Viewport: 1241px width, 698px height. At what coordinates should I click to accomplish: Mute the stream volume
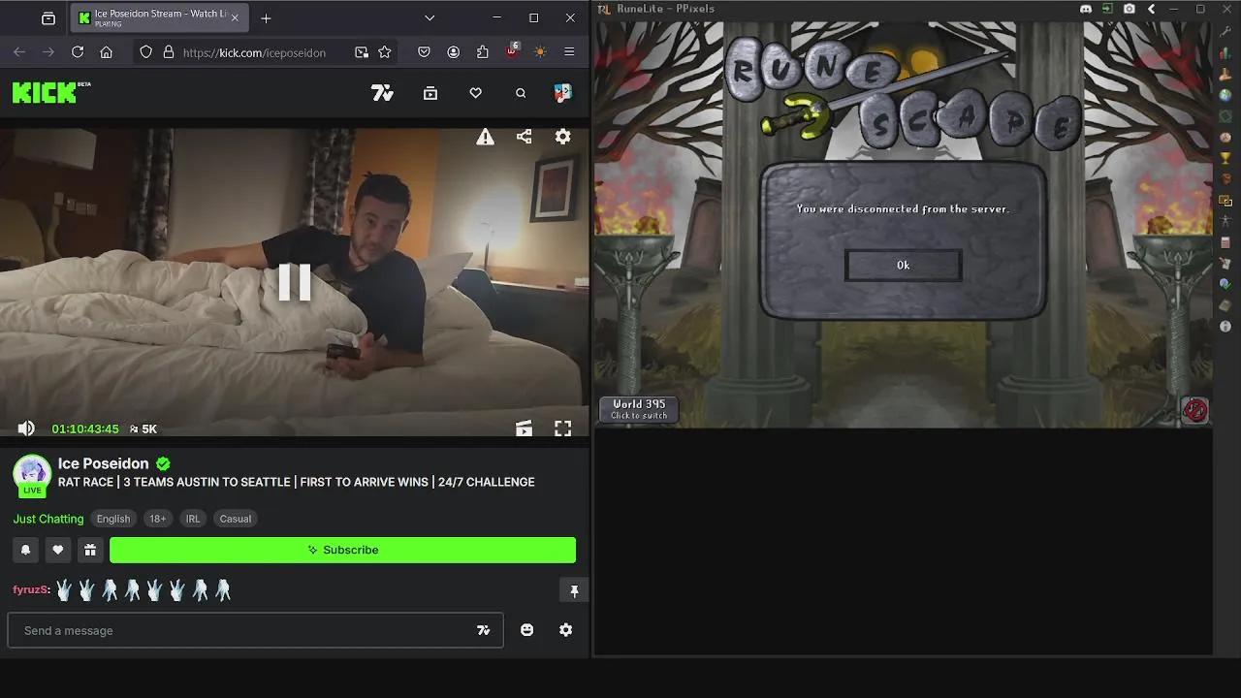[x=26, y=428]
